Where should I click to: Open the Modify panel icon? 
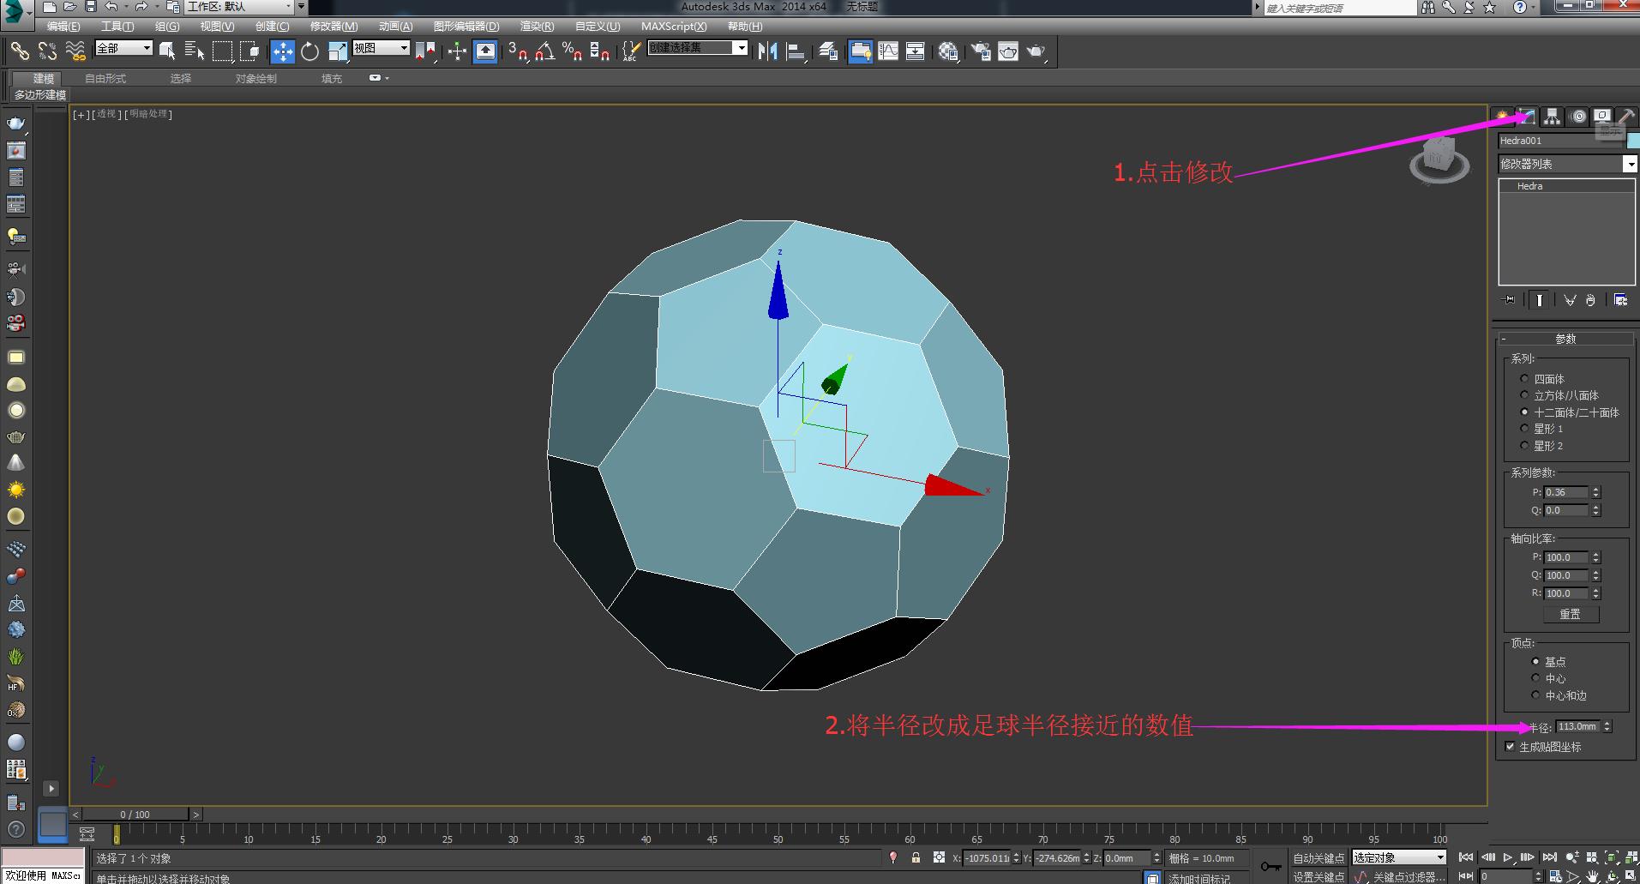tap(1526, 117)
